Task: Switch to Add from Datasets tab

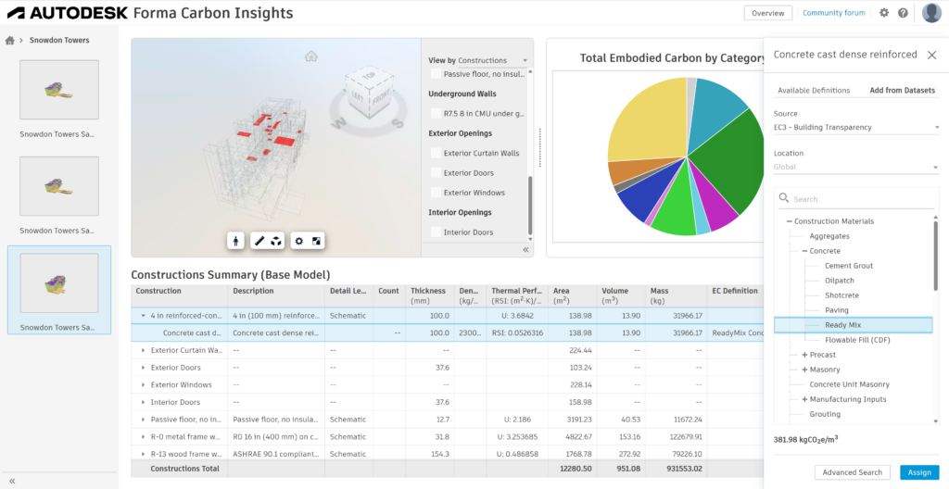Action: point(902,91)
